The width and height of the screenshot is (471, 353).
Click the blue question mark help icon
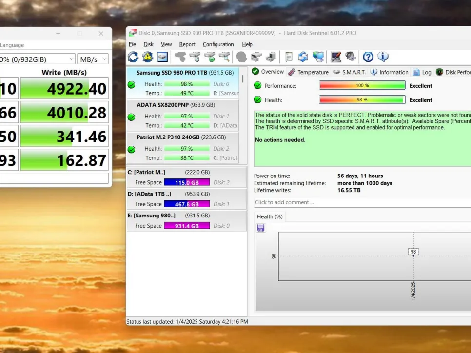[368, 57]
